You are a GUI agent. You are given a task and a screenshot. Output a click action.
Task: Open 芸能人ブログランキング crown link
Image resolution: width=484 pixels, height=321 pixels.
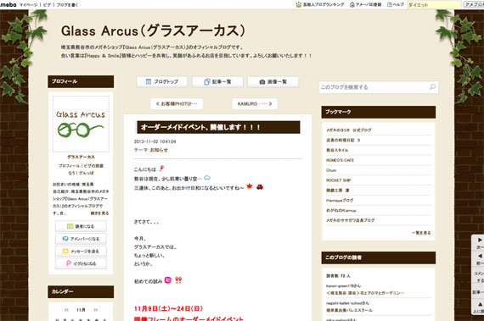coord(320,4)
